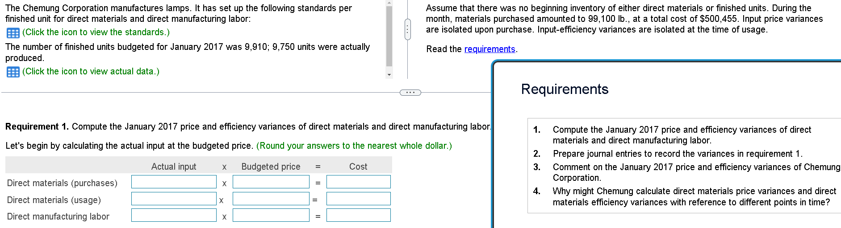Click Cost field for Direct materials (usage)
This screenshot has width=841, height=228.
coord(358,199)
